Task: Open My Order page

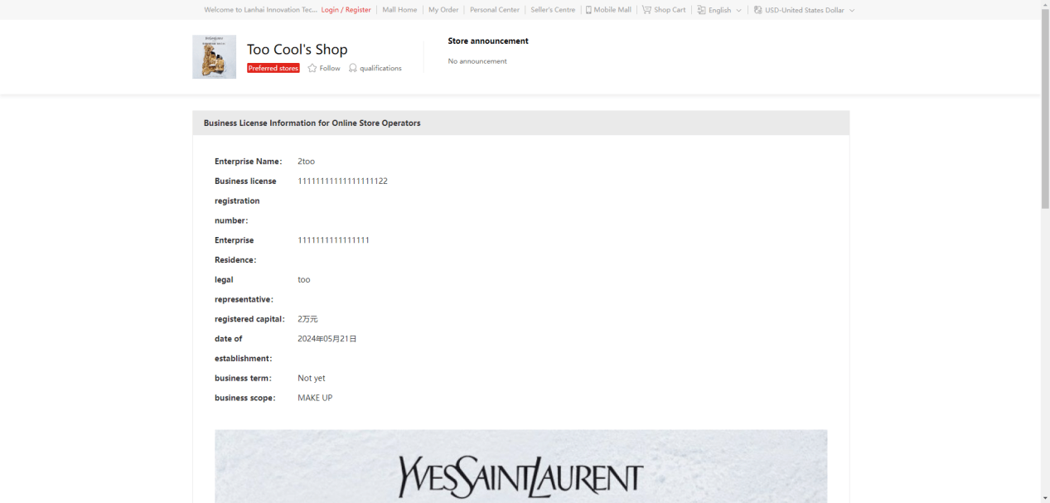Action: (x=443, y=10)
